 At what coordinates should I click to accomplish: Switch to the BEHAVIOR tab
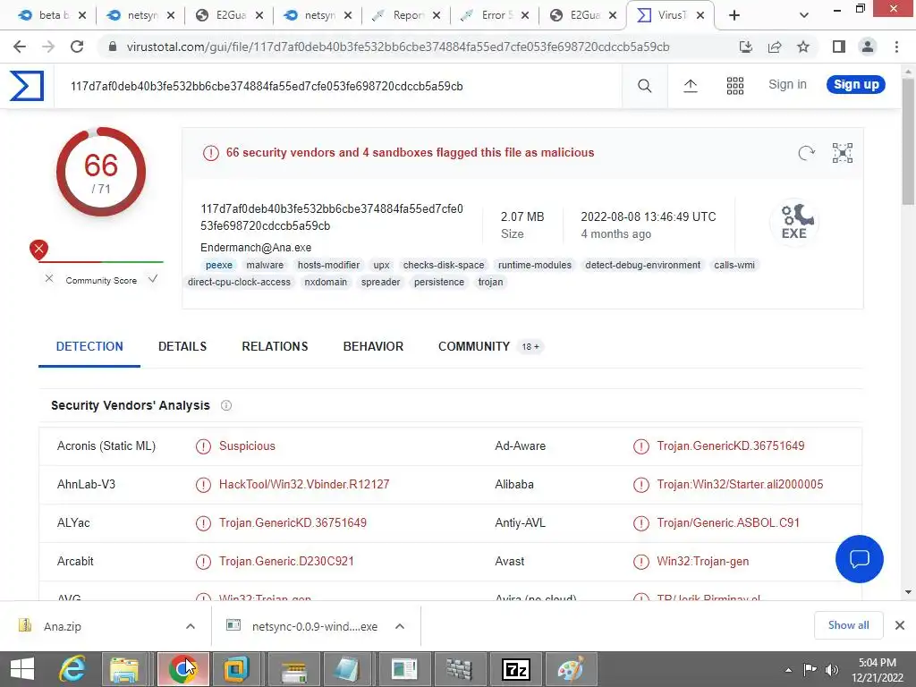pos(373,346)
